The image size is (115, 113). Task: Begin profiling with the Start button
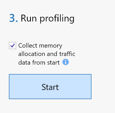pyautogui.click(x=50, y=87)
